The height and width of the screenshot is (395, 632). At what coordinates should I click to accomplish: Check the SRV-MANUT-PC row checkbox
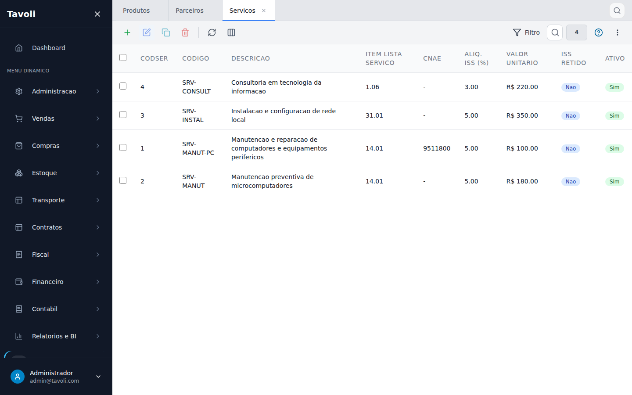point(123,147)
